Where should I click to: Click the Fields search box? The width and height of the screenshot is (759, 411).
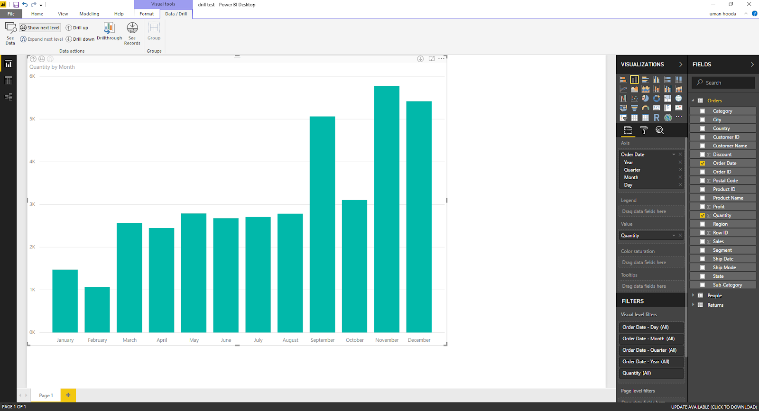(x=723, y=82)
